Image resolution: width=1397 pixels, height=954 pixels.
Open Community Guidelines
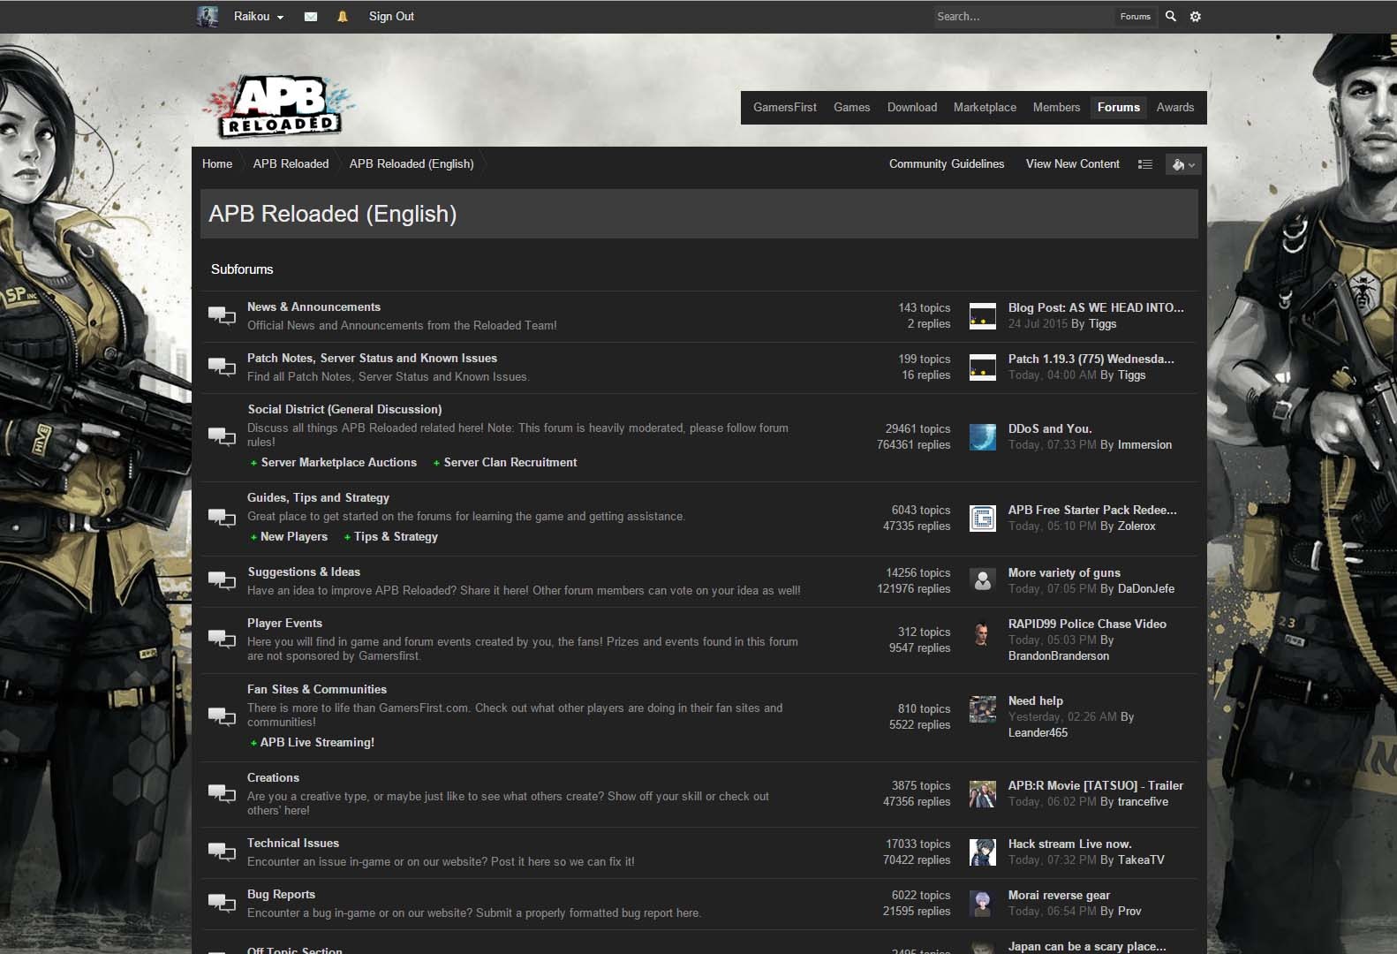pos(947,164)
